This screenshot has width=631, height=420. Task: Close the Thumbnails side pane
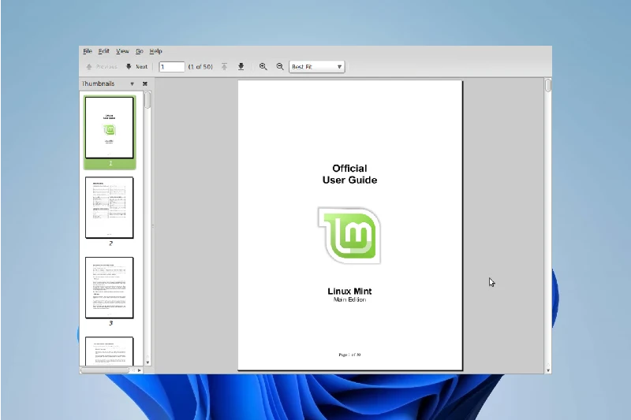145,84
